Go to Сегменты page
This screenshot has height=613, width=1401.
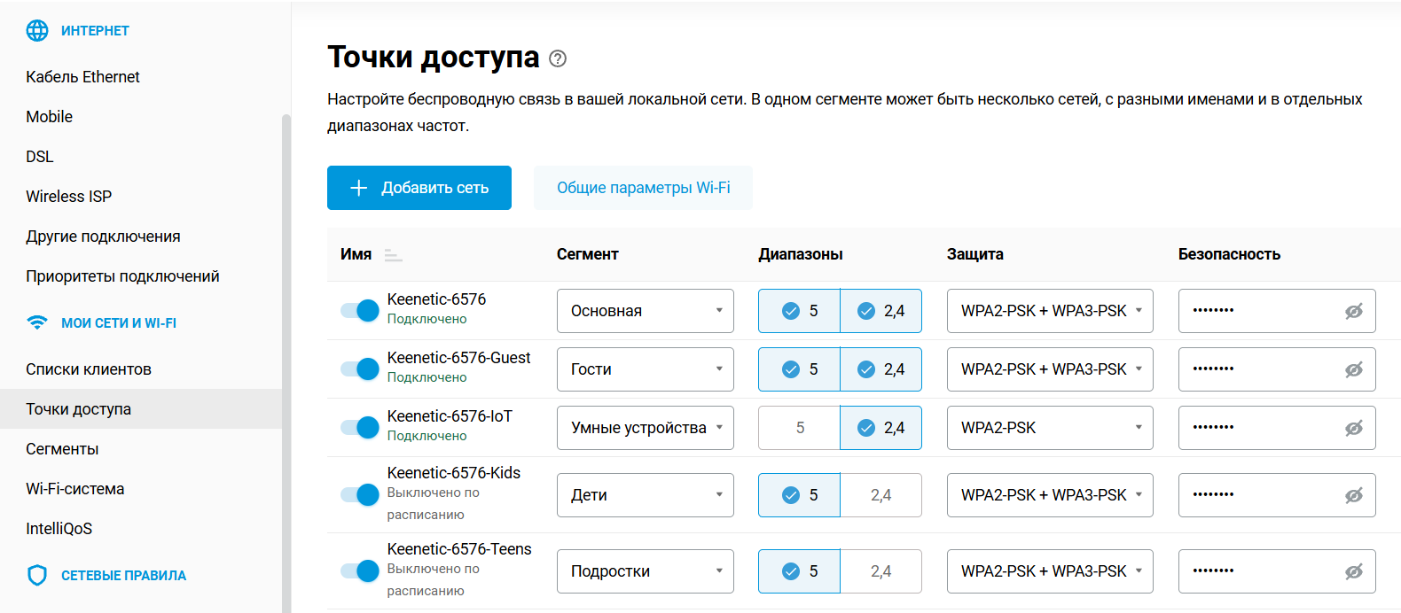click(x=62, y=449)
